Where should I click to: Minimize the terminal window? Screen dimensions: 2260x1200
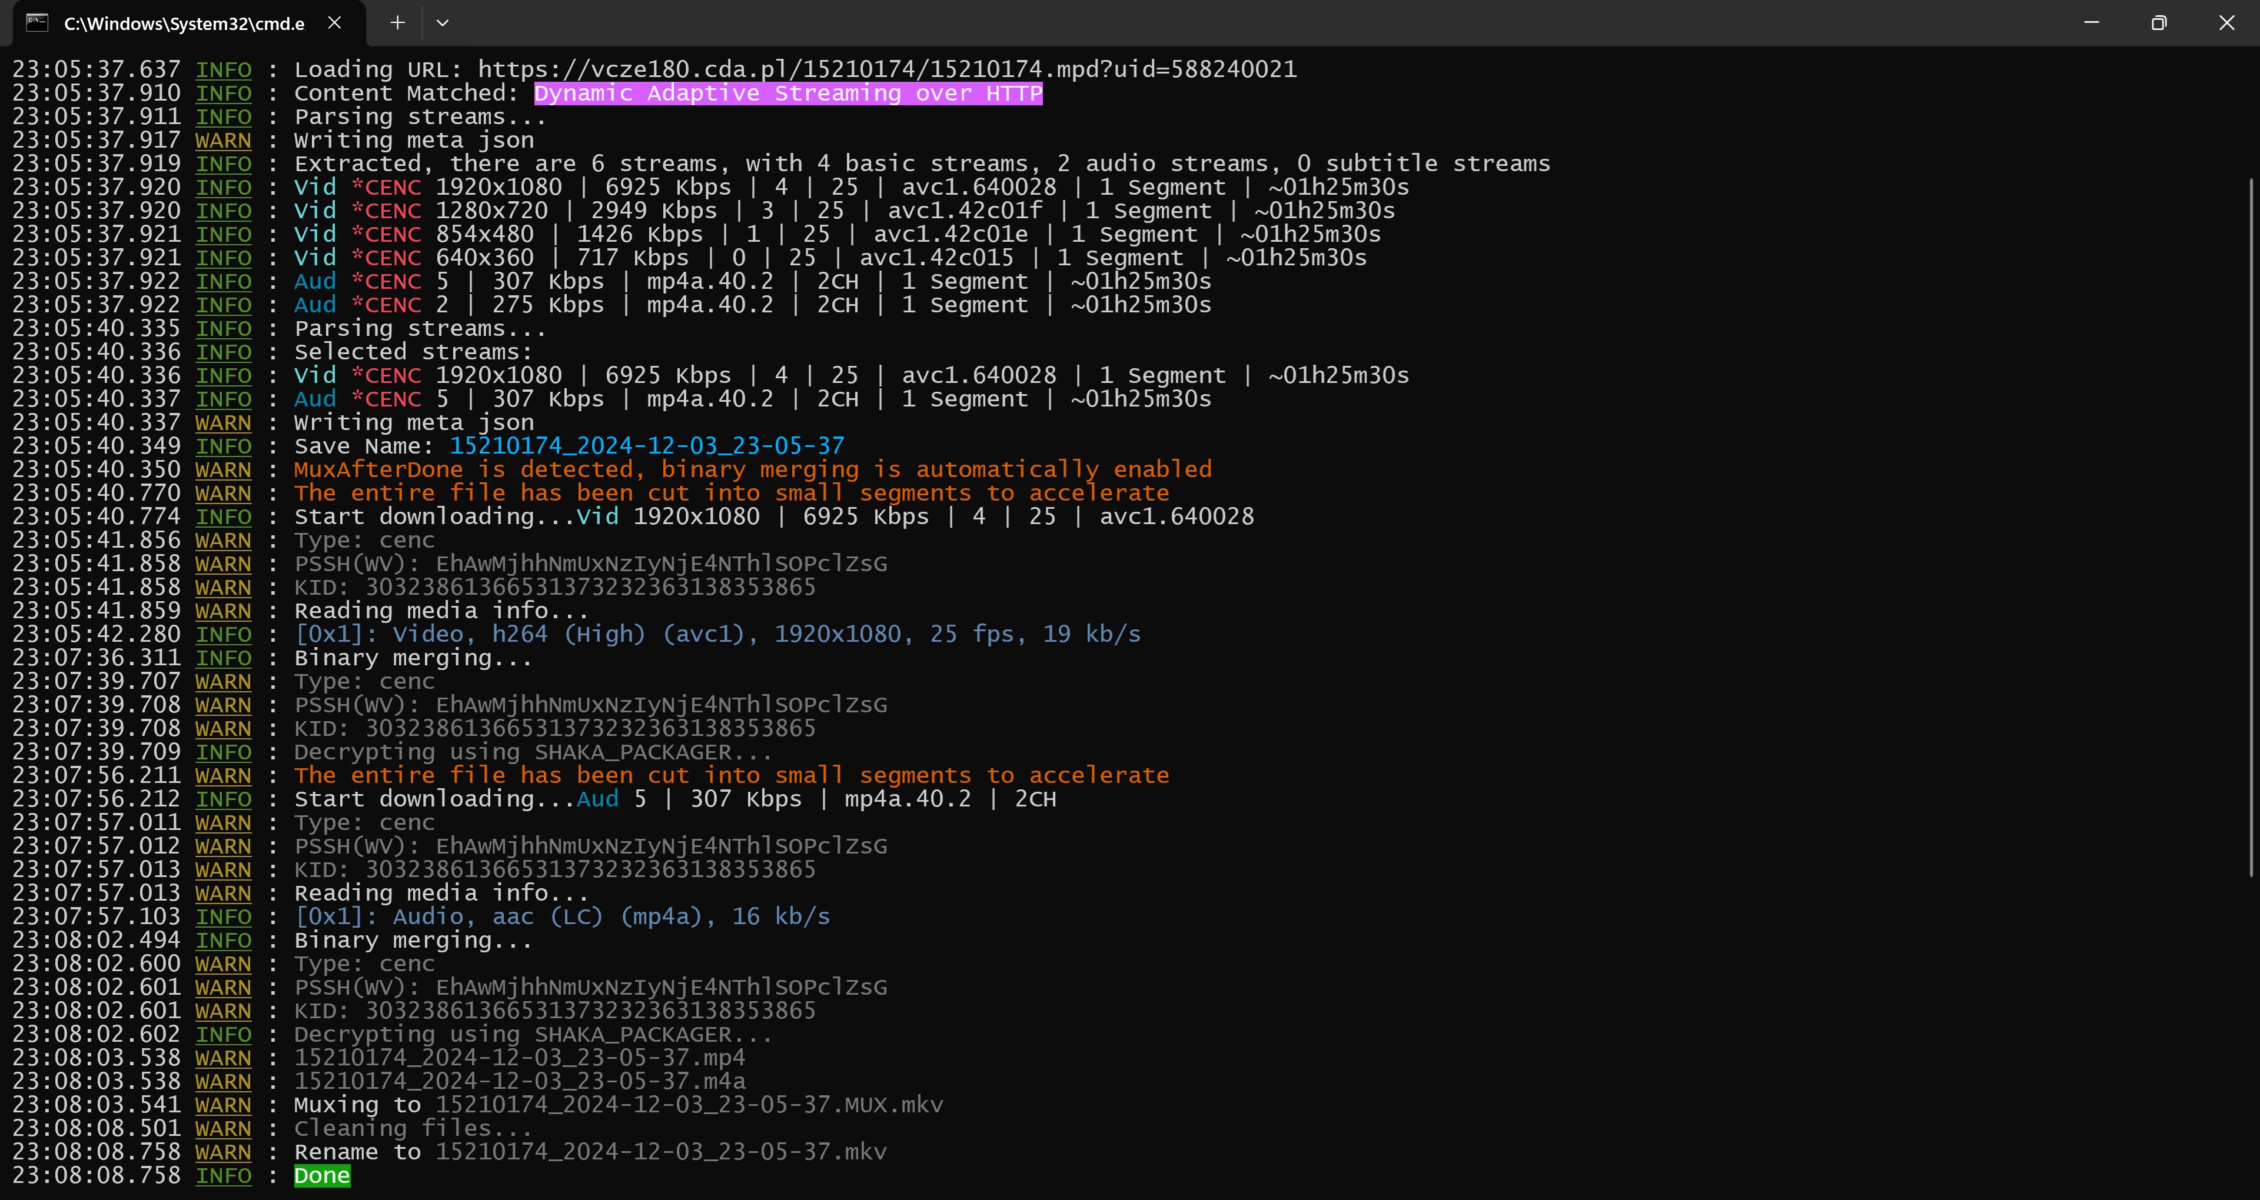(2092, 23)
